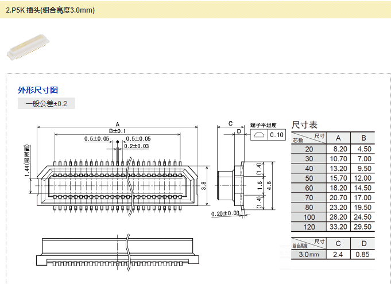
Task: Click the flatness symbol next to 0.10
Action: point(259,135)
